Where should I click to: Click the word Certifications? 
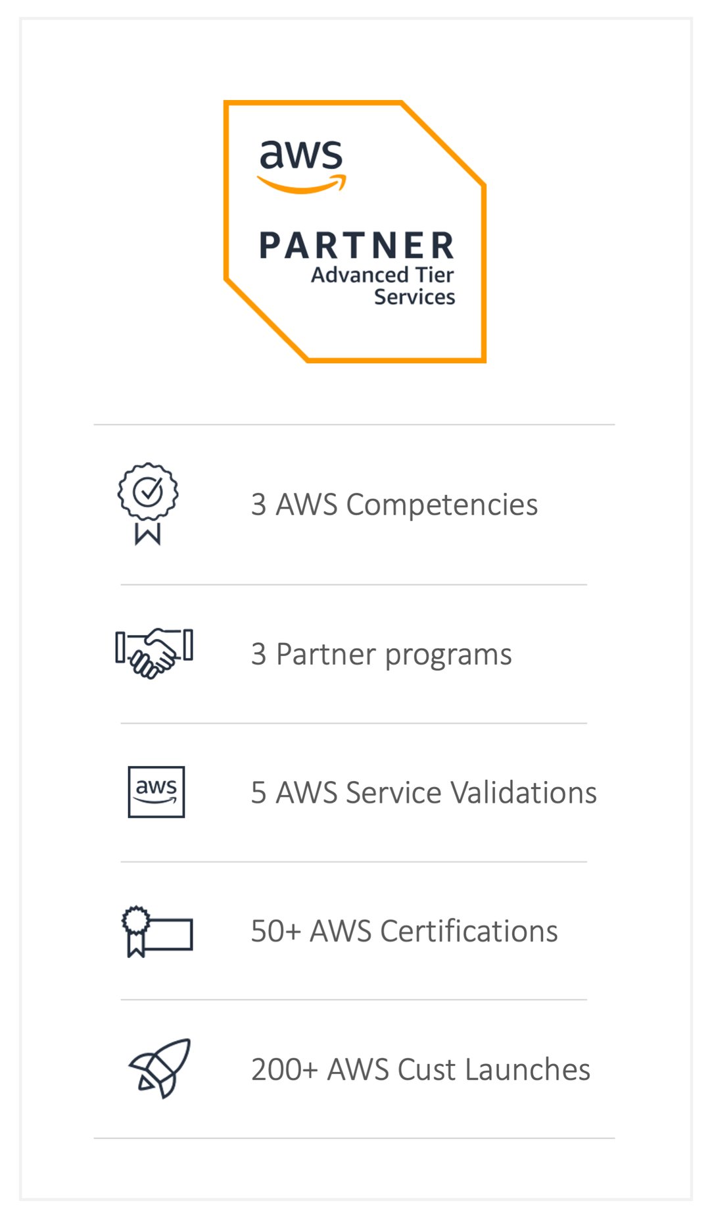pyautogui.click(x=469, y=931)
